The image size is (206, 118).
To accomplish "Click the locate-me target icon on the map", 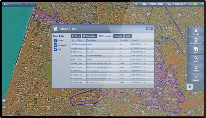I will pyautogui.click(x=4, y=100).
